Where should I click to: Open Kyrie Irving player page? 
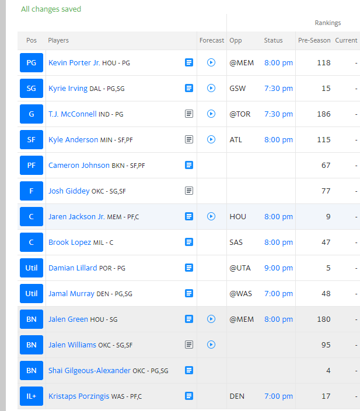point(68,89)
